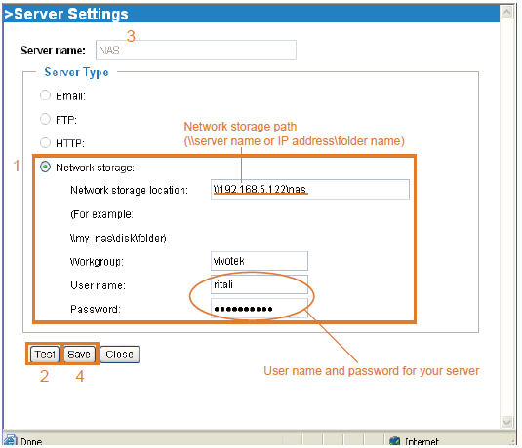Click the scrollbar up arrow

point(506,13)
